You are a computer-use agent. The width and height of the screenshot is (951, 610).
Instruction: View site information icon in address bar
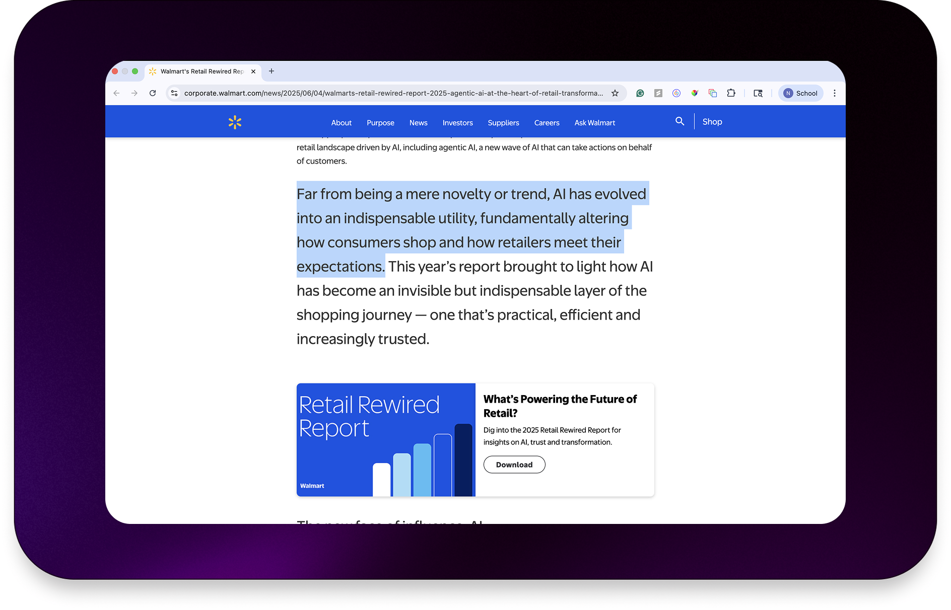pyautogui.click(x=174, y=93)
